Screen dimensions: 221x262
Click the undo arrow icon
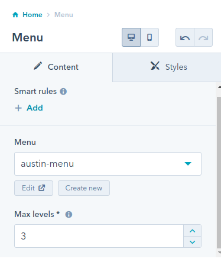(185, 37)
